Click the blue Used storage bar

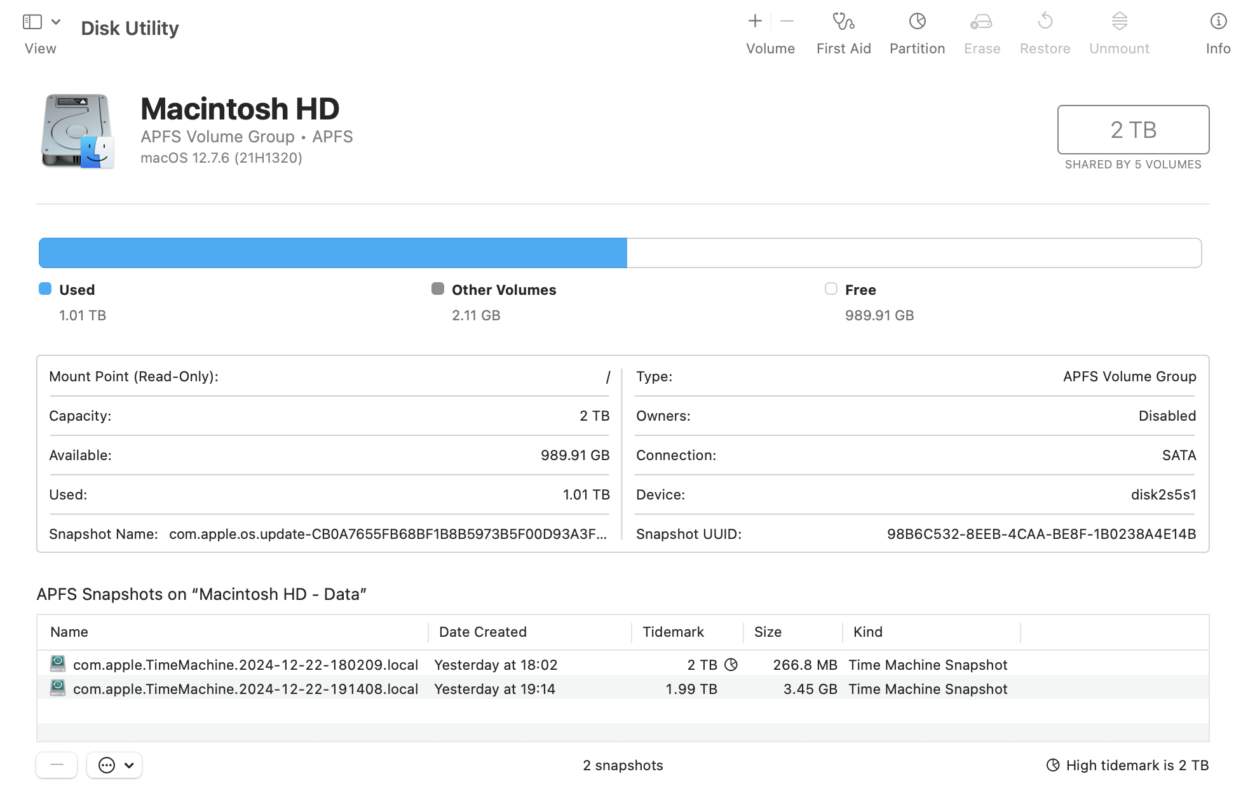tap(332, 253)
